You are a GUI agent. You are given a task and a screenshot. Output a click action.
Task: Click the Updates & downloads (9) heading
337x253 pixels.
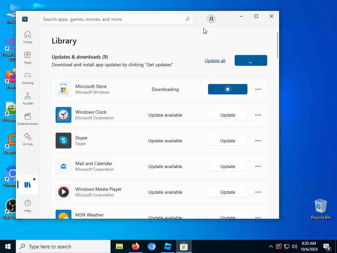pyautogui.click(x=80, y=57)
